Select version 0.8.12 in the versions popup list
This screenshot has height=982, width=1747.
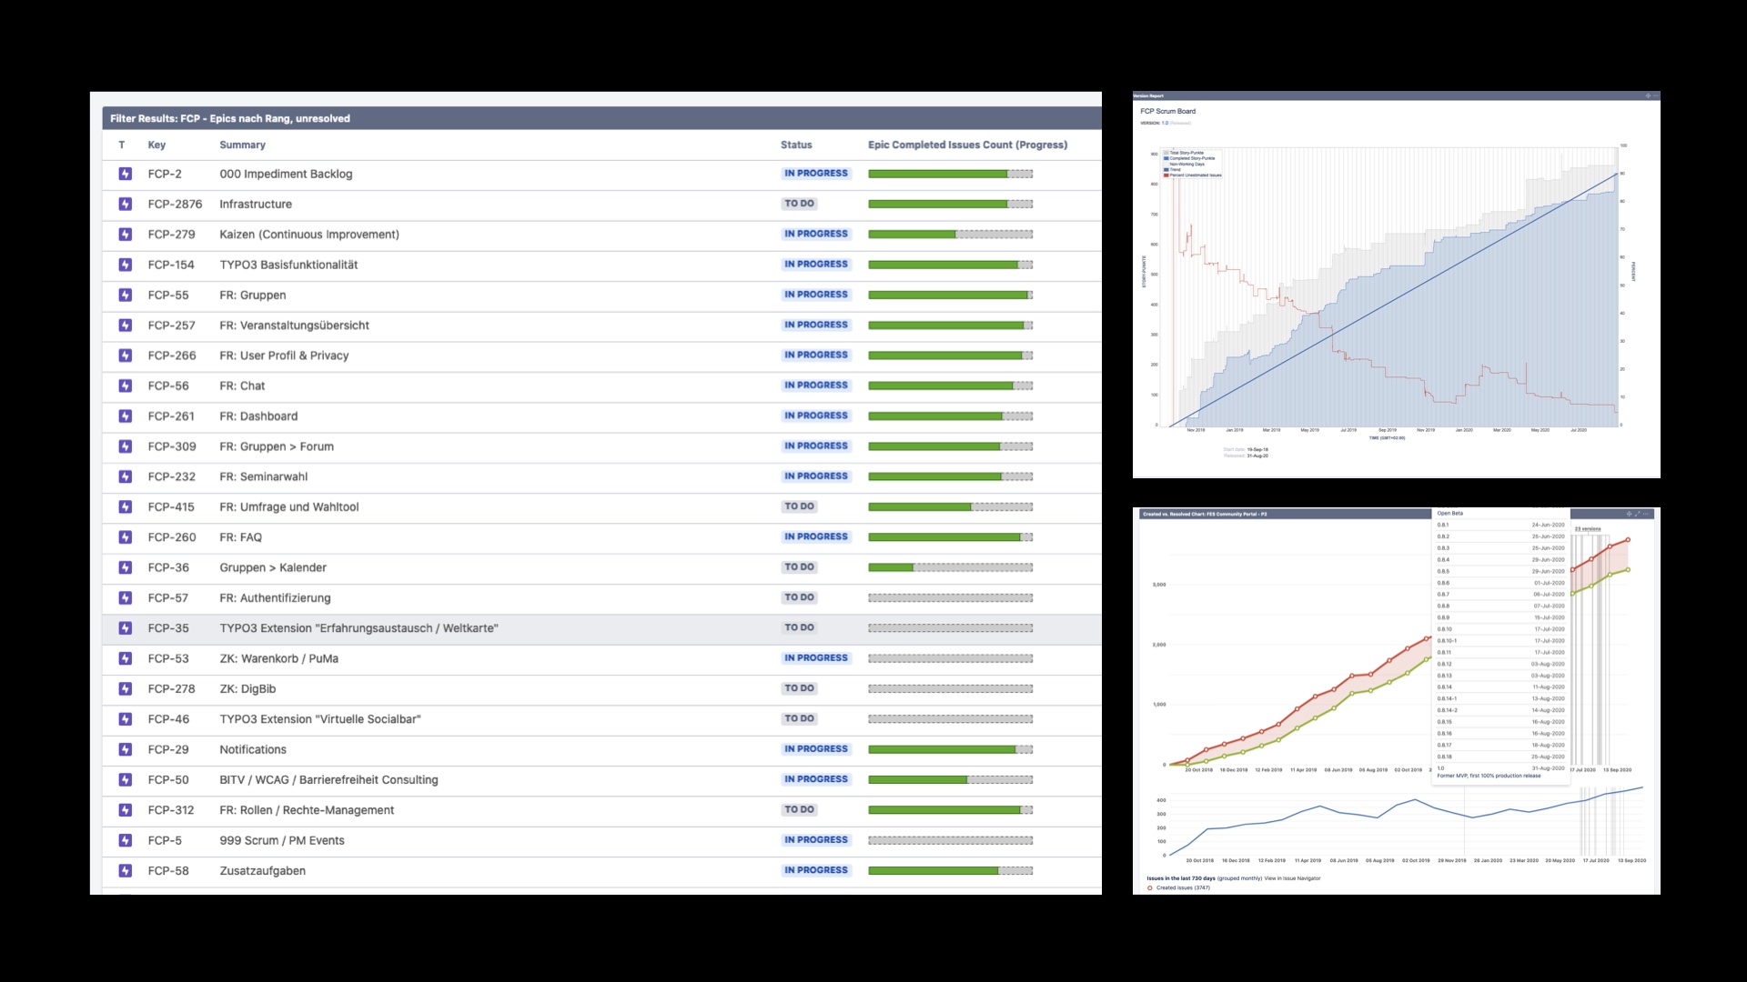click(x=1500, y=664)
